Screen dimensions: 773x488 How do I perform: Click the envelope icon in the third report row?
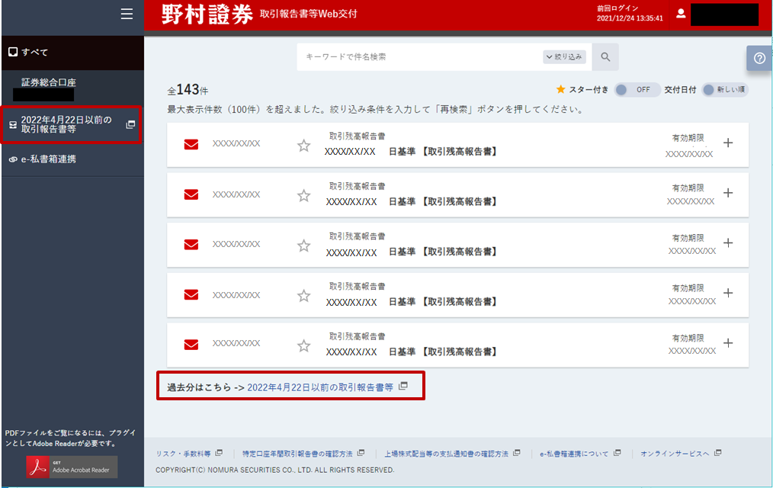[191, 245]
